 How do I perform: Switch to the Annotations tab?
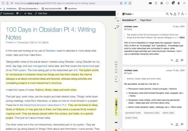[x=129, y=20]
